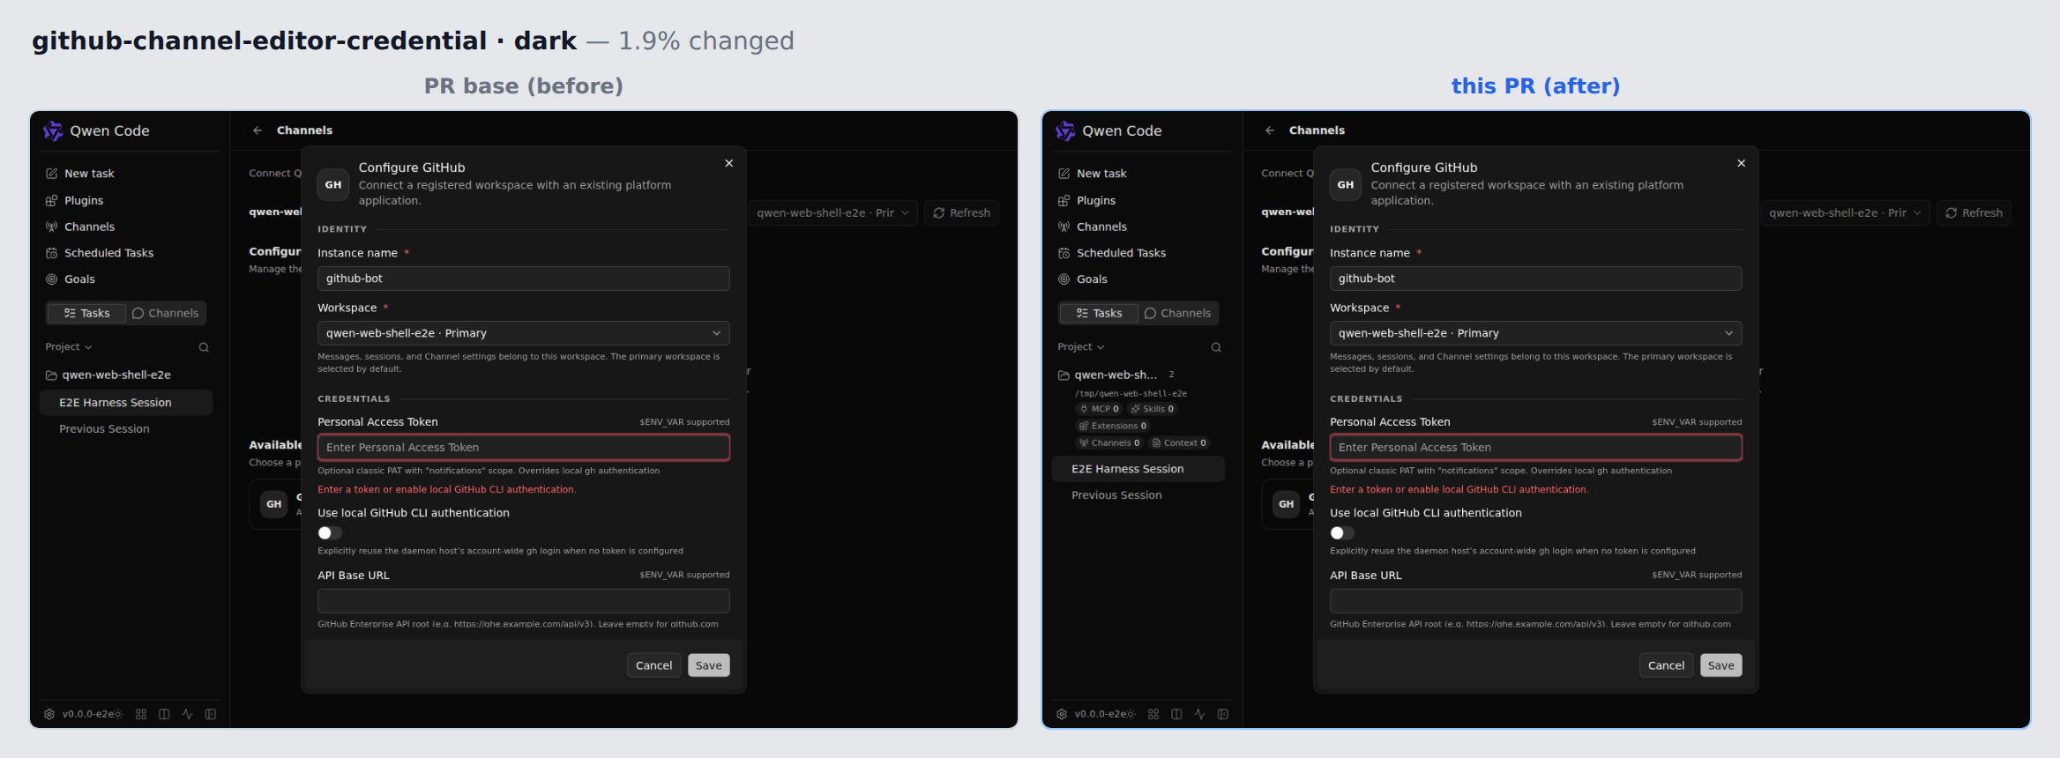
Task: Switch to the Channels chat tab in after panel
Action: (1177, 313)
